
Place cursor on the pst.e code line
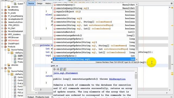coord(101,66)
